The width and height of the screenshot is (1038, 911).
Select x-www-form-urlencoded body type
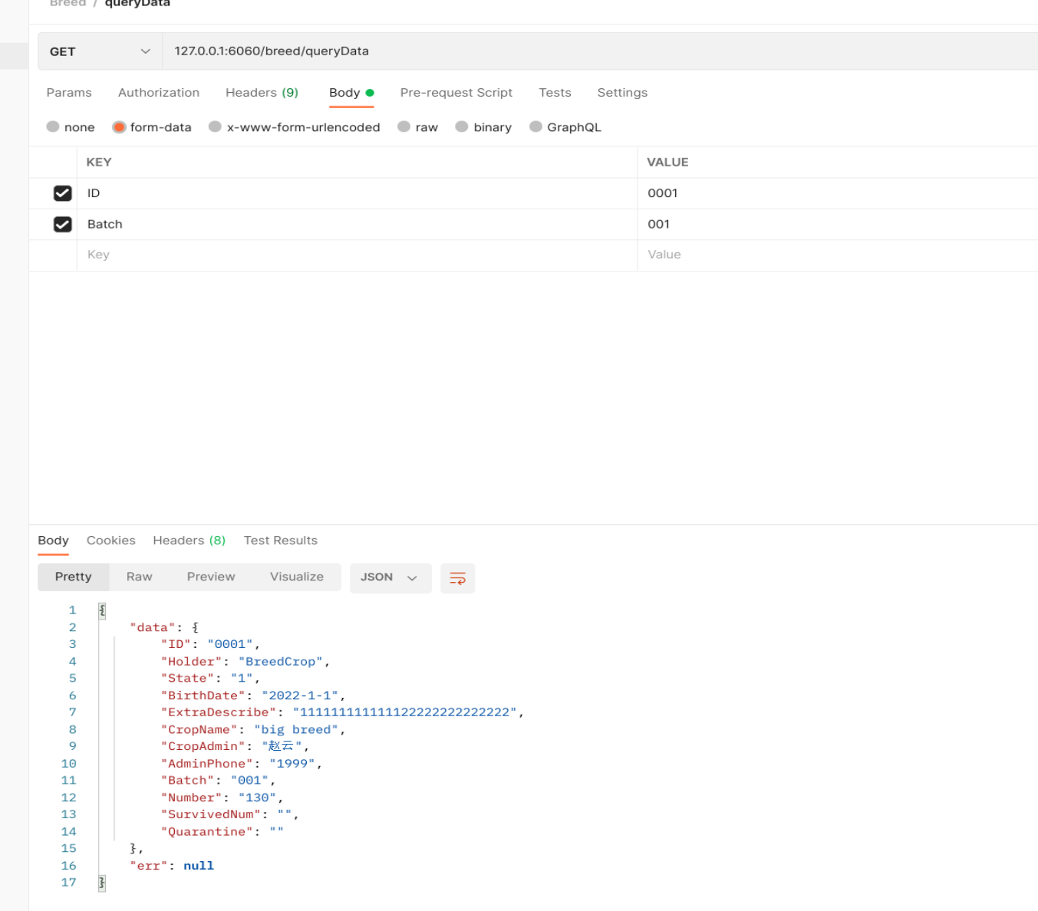click(216, 127)
